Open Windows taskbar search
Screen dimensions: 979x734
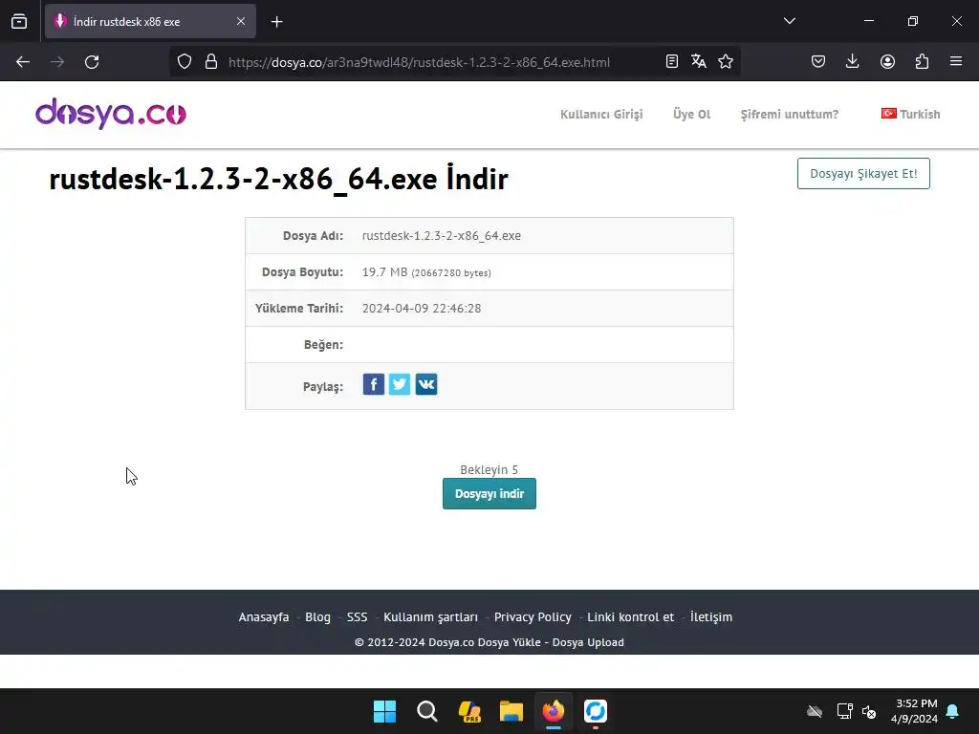point(427,711)
